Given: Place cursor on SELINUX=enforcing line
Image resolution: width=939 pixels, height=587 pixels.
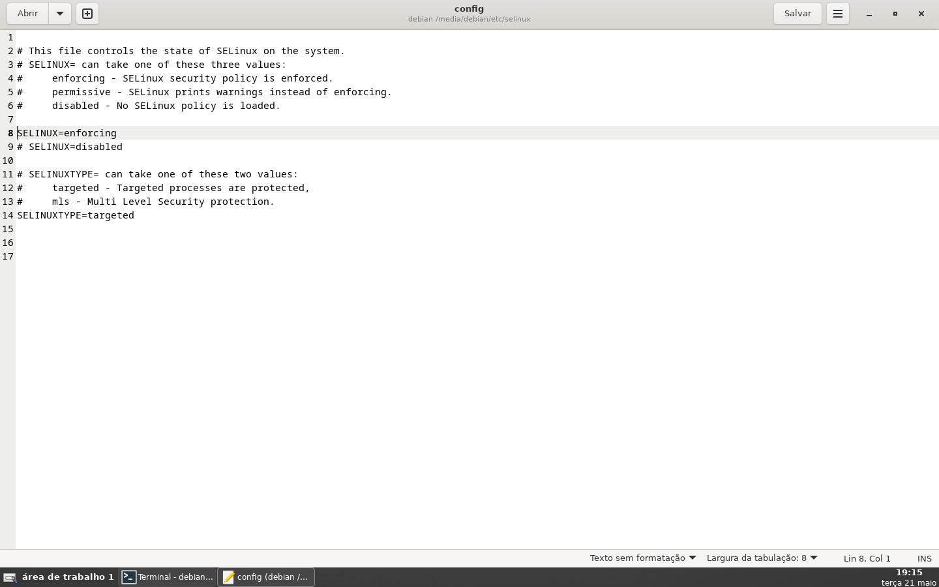Looking at the screenshot, I should [67, 133].
